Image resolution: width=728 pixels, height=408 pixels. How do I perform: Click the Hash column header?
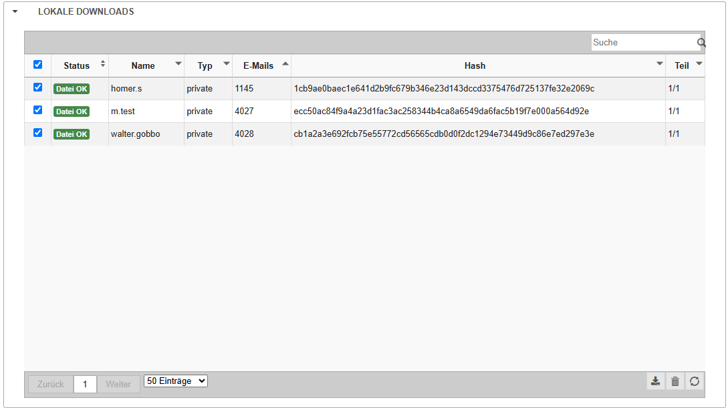(x=475, y=65)
